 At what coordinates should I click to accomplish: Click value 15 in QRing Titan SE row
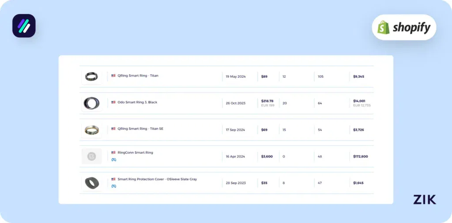click(x=284, y=130)
